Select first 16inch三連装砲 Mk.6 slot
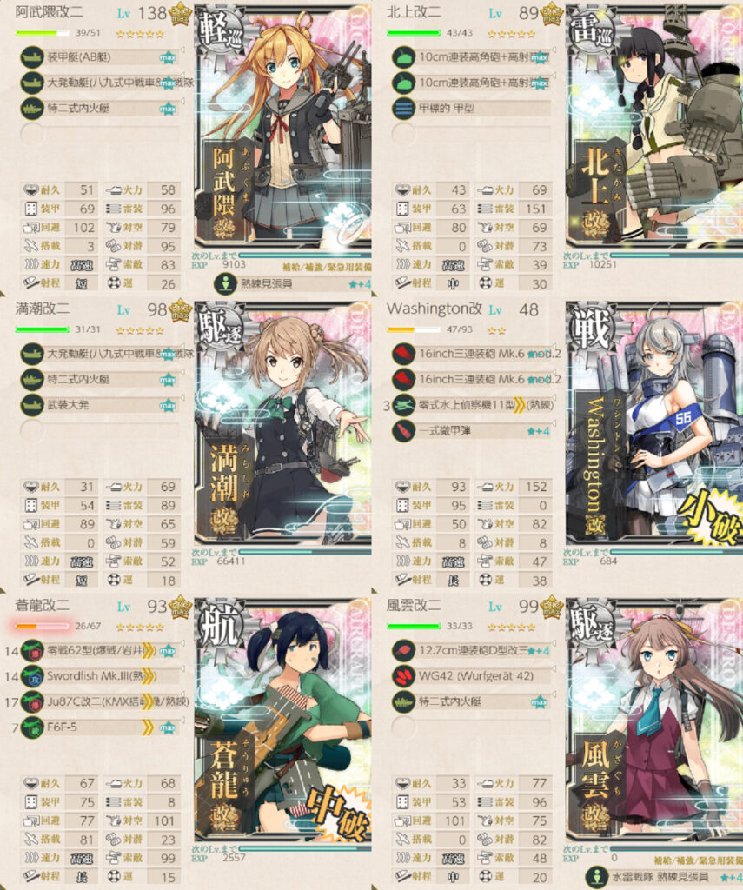This screenshot has width=743, height=890. pyautogui.click(x=475, y=354)
